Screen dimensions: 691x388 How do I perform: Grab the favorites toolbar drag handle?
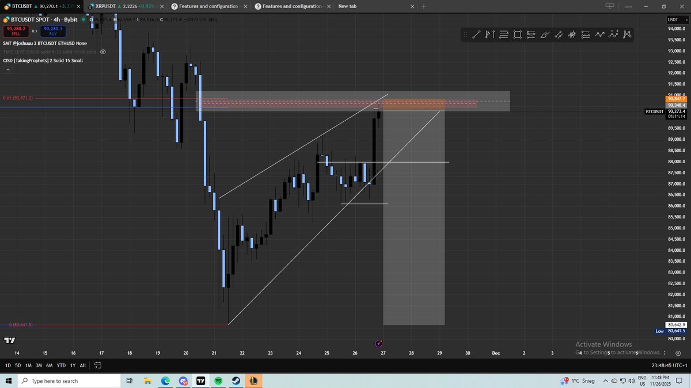pos(465,34)
